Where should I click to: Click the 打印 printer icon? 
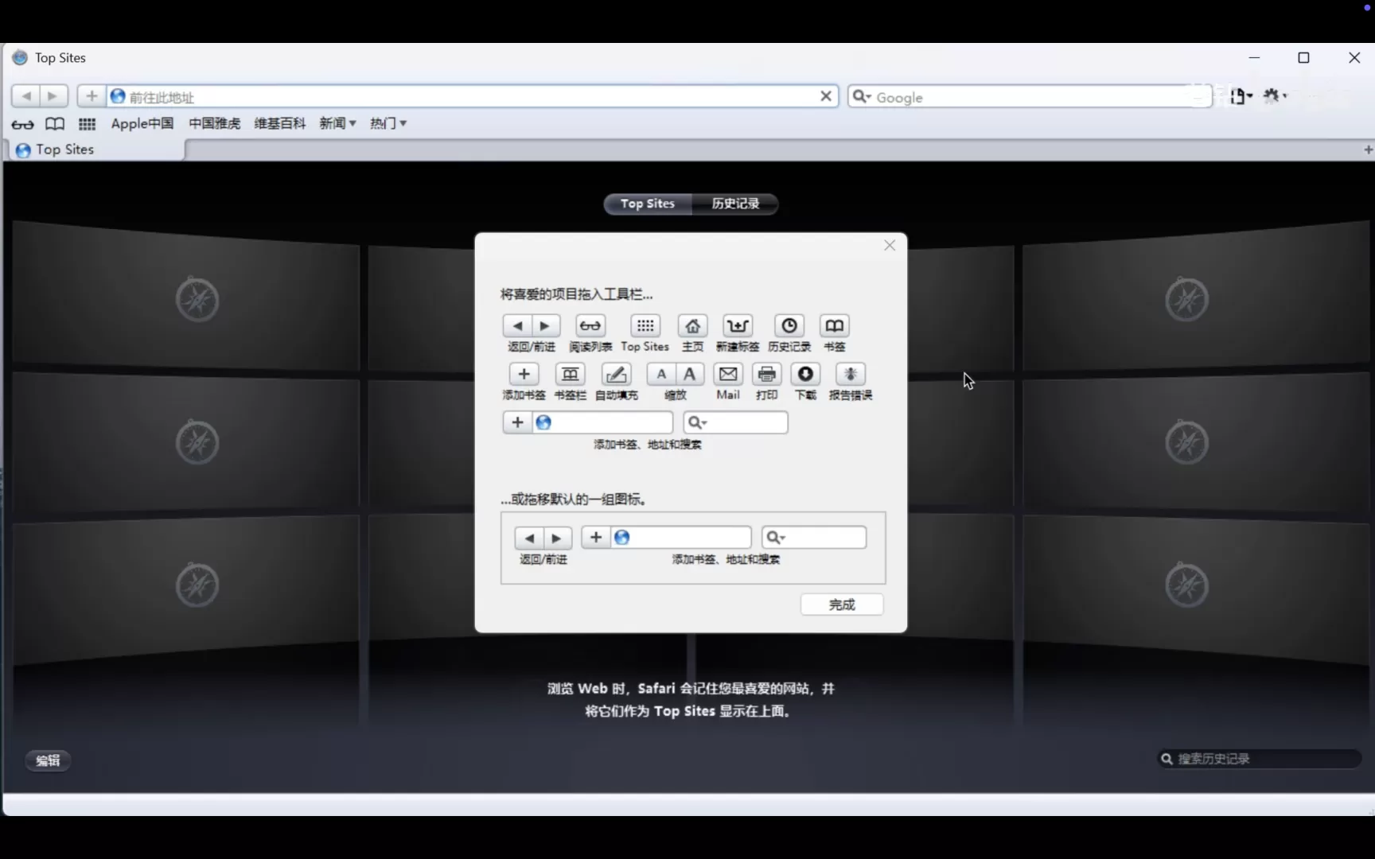pos(765,374)
